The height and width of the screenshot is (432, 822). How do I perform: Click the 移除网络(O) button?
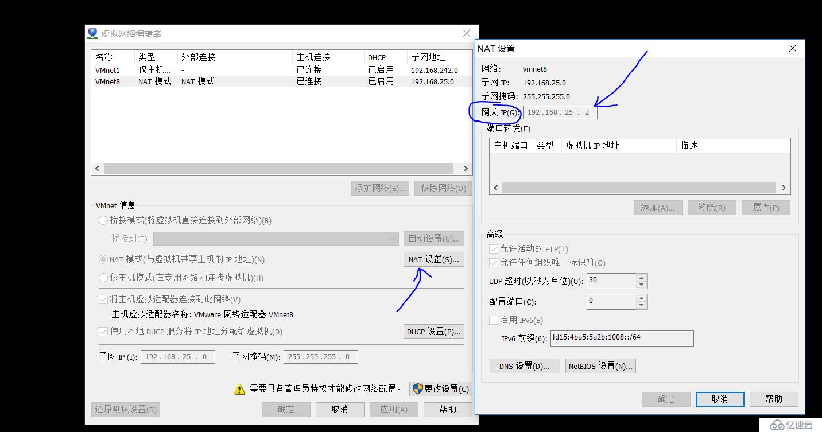coord(443,188)
